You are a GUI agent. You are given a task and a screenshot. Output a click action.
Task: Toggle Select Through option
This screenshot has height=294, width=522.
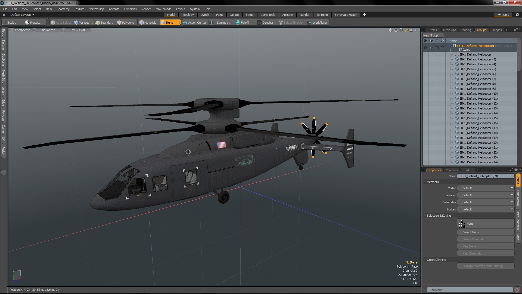coord(291,23)
